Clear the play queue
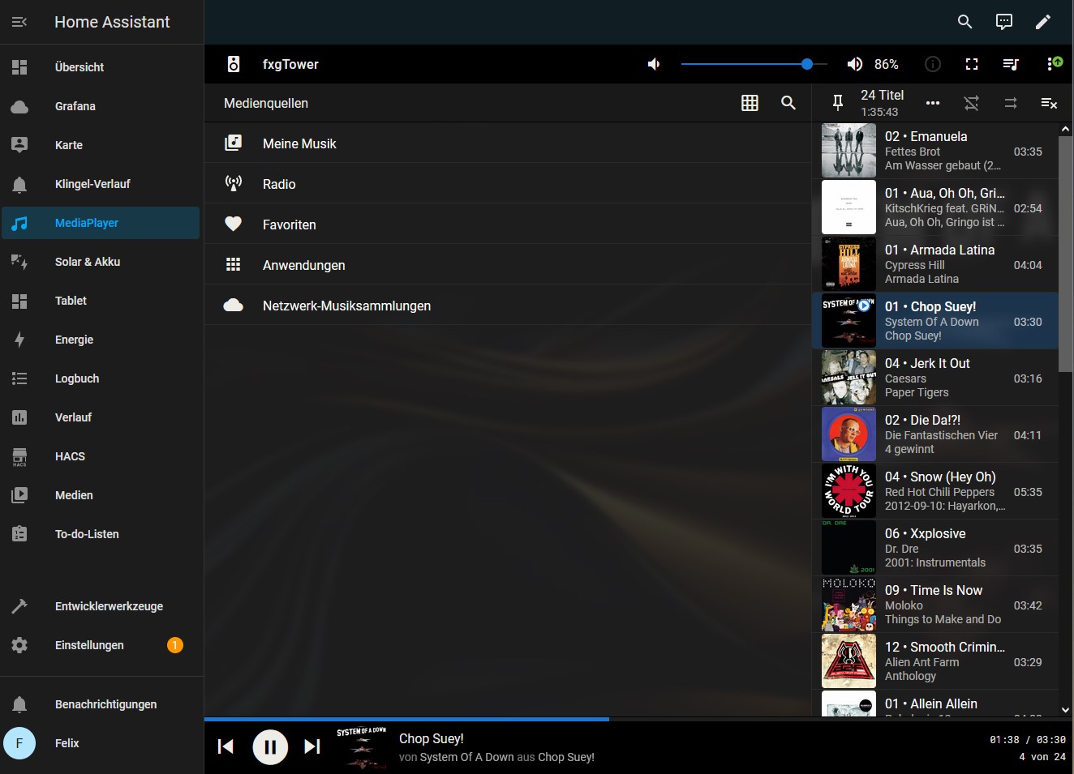This screenshot has width=1074, height=774. pos(1049,103)
